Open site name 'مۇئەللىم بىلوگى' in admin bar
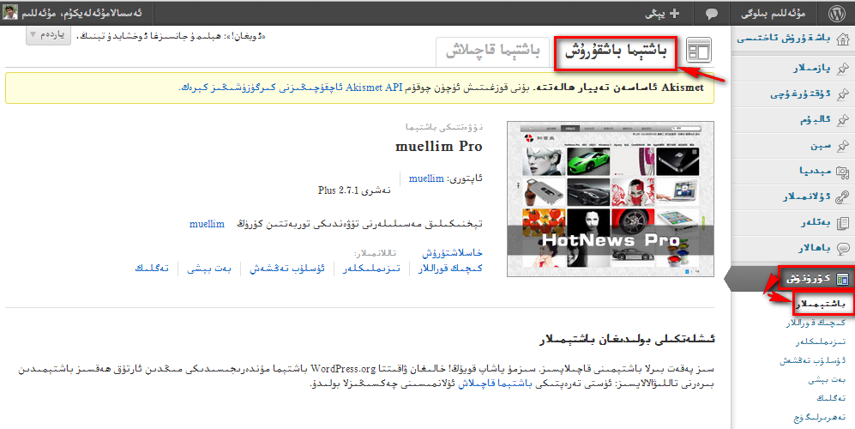The image size is (855, 429). [x=774, y=14]
